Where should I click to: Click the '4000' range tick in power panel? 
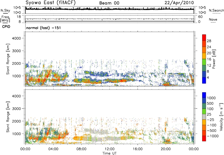(17, 38)
